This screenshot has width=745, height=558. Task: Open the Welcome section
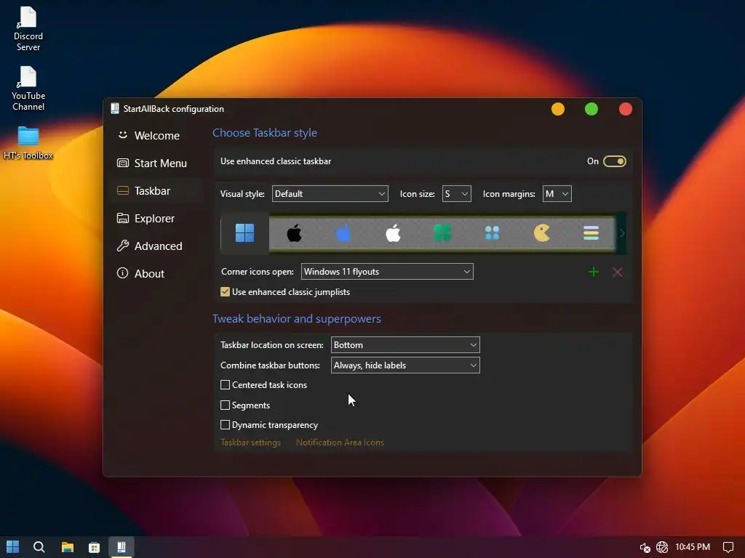pos(157,136)
